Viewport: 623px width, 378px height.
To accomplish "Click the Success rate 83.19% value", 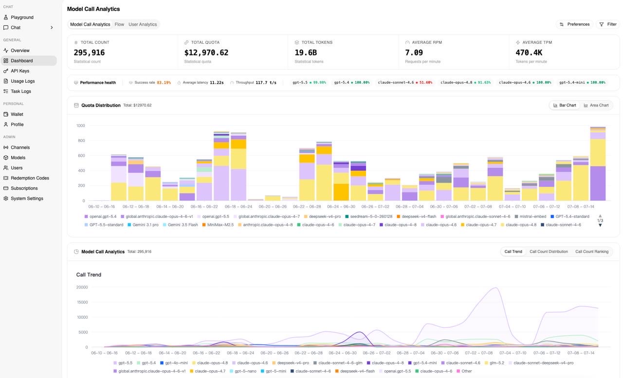I will (164, 83).
